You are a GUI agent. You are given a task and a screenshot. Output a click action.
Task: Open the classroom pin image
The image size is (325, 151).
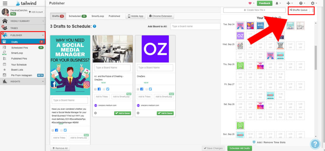(x=113, y=49)
